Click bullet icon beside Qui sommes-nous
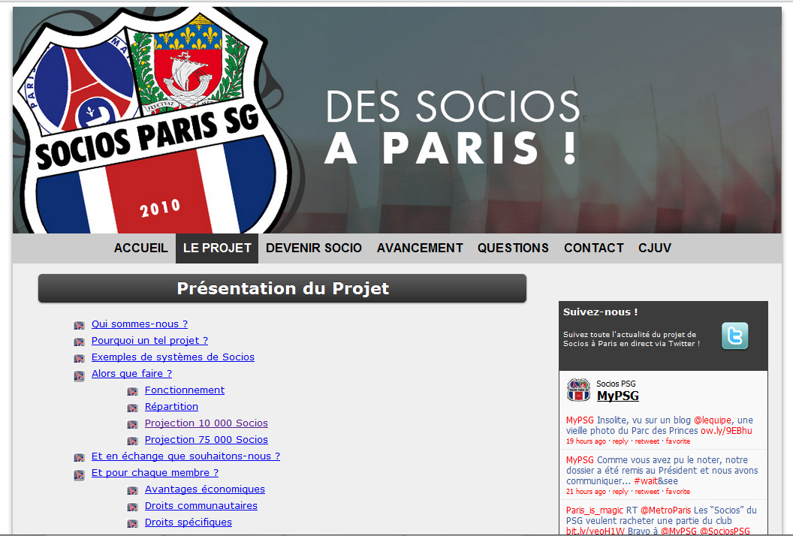793x536 pixels. pyautogui.click(x=79, y=325)
